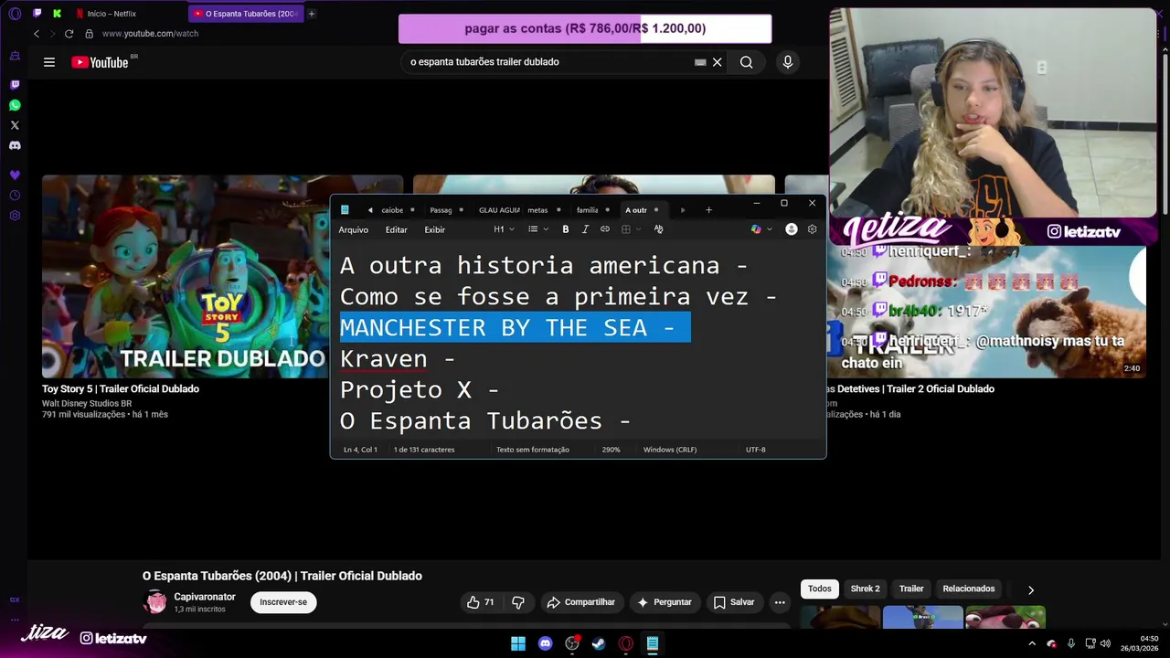Open Exibir menu in Notepad
Viewport: 1170px width, 658px height.
tap(435, 229)
